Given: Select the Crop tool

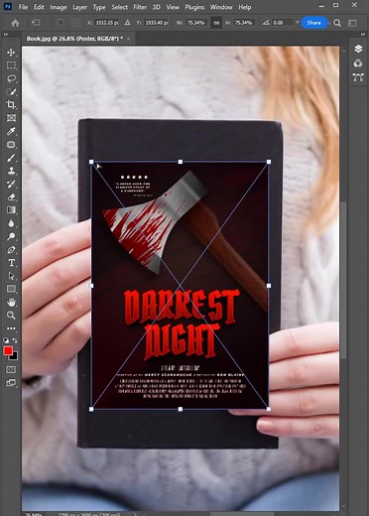Looking at the screenshot, I should point(11,104).
